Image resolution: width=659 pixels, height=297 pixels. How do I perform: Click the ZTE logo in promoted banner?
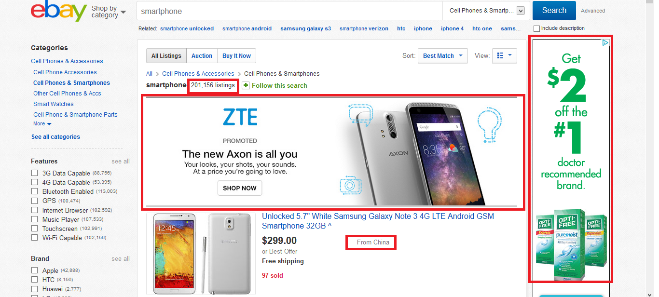tap(240, 117)
